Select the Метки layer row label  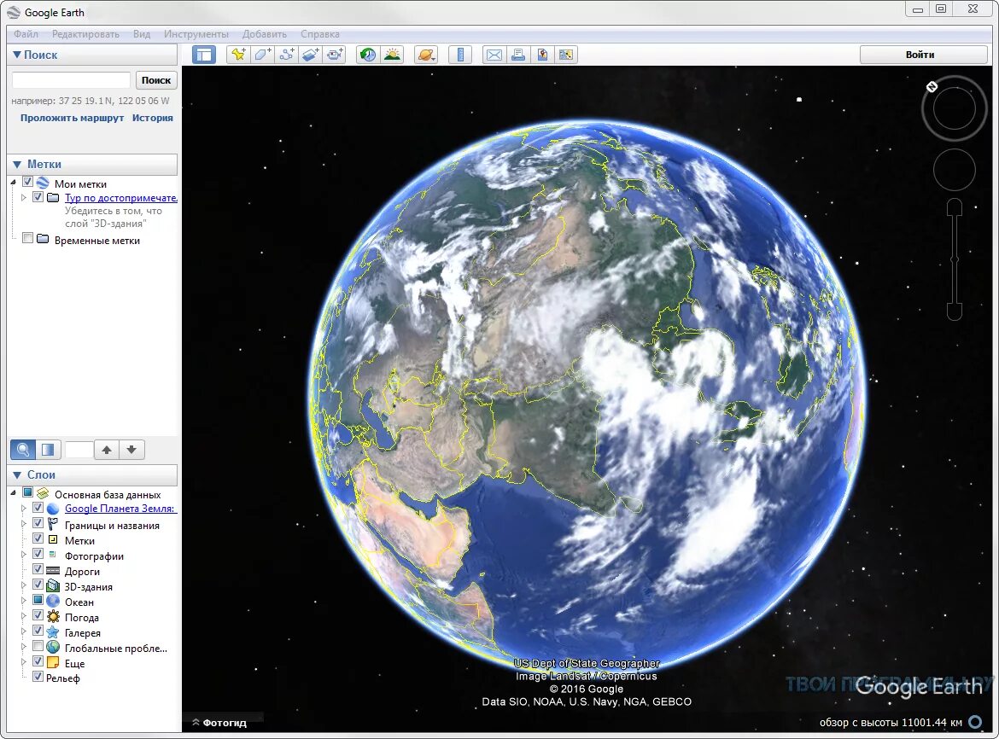click(79, 541)
